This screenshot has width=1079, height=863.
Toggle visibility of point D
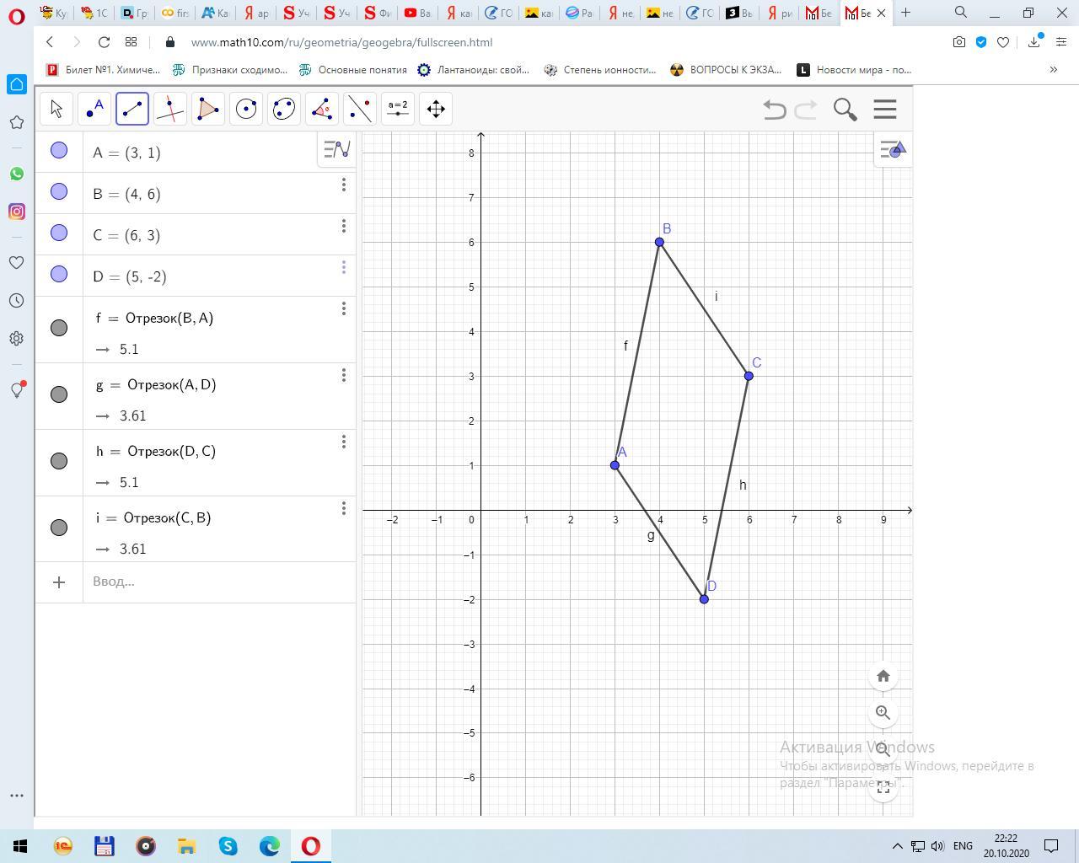click(59, 274)
